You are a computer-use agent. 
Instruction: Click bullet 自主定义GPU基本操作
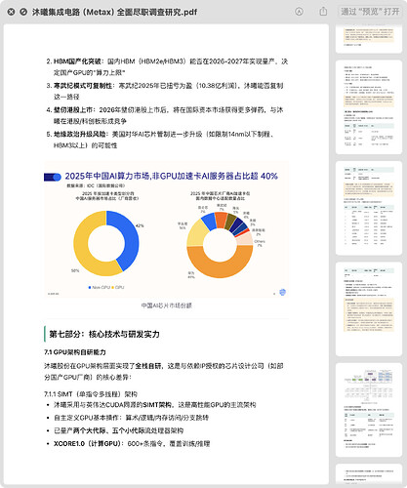click(x=131, y=418)
